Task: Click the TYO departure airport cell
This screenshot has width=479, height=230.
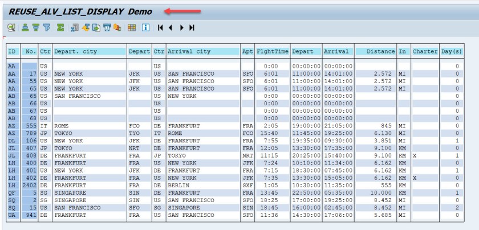Action: click(x=139, y=133)
